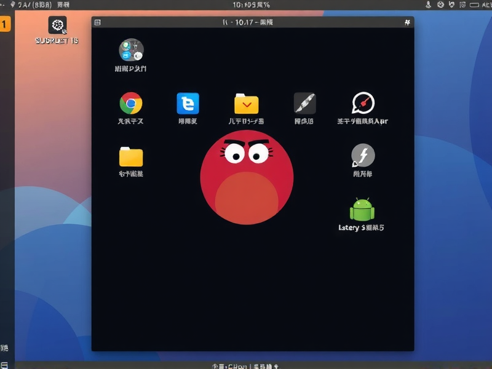Open the lightning bolt battery app
The height and width of the screenshot is (369, 492).
(362, 157)
